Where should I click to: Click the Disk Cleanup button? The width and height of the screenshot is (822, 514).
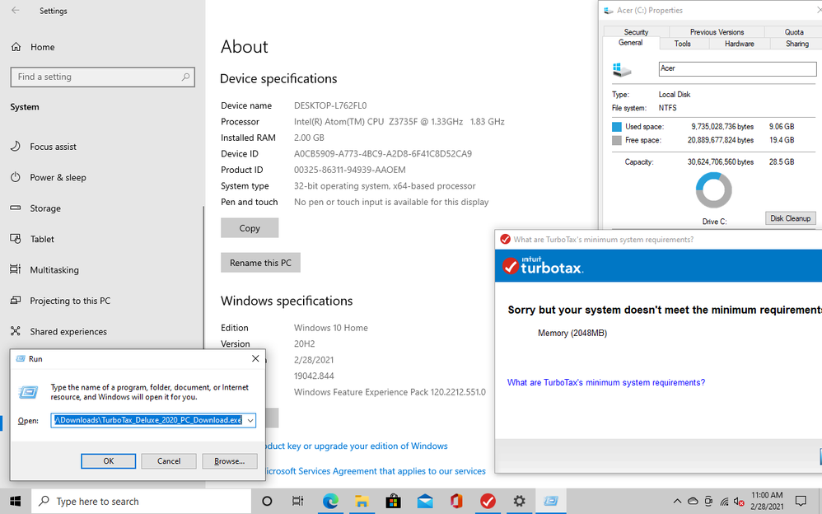pyautogui.click(x=790, y=218)
